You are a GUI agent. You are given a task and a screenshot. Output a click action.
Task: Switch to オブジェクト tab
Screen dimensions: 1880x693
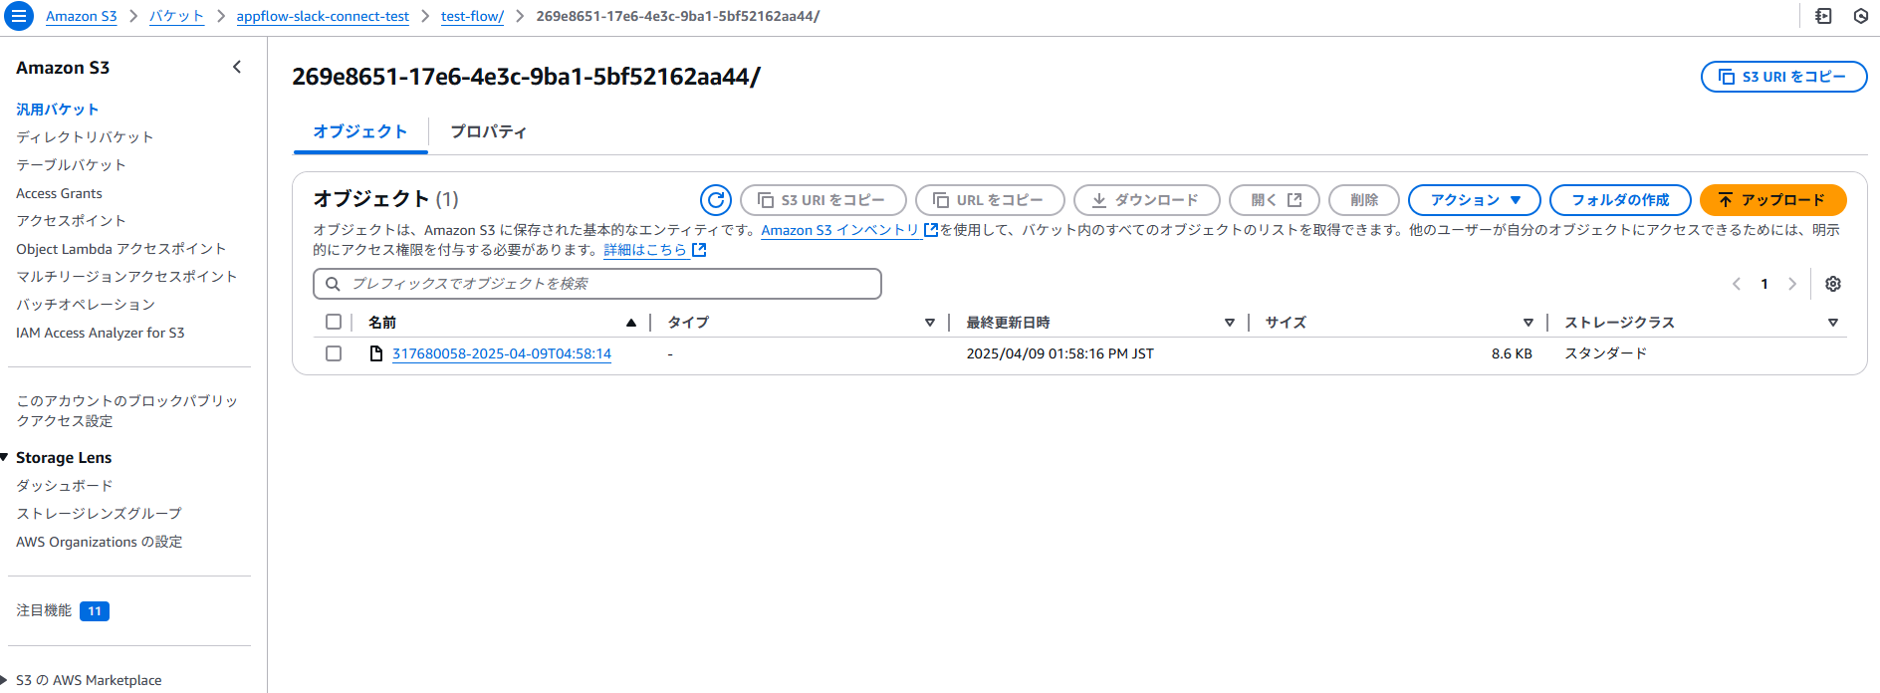click(x=359, y=131)
